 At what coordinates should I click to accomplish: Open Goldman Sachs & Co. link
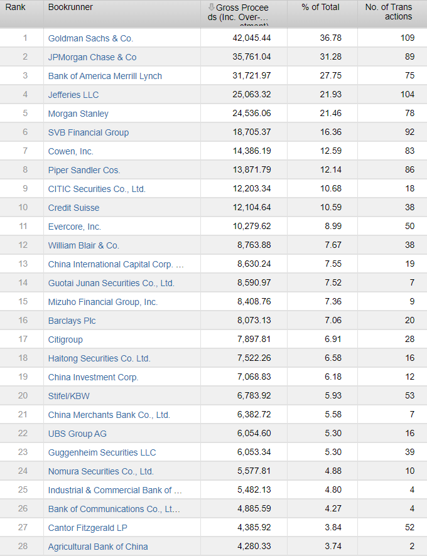pos(90,38)
